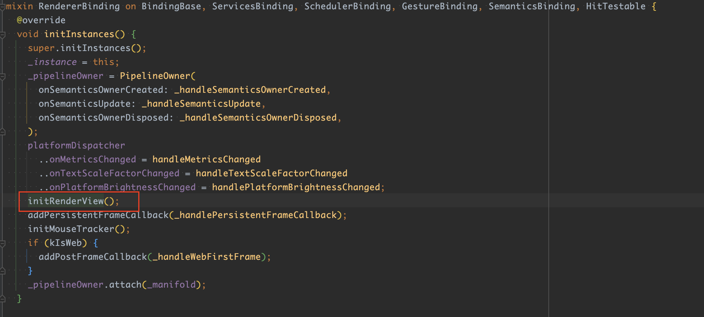Click super.initInstances() call
704x317 pixels.
[x=87, y=48]
